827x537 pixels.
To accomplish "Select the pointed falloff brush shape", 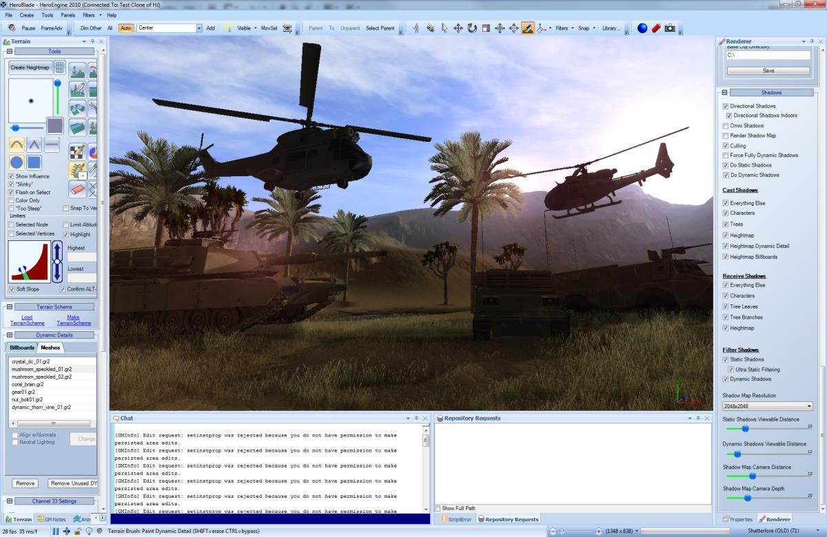I will point(34,145).
